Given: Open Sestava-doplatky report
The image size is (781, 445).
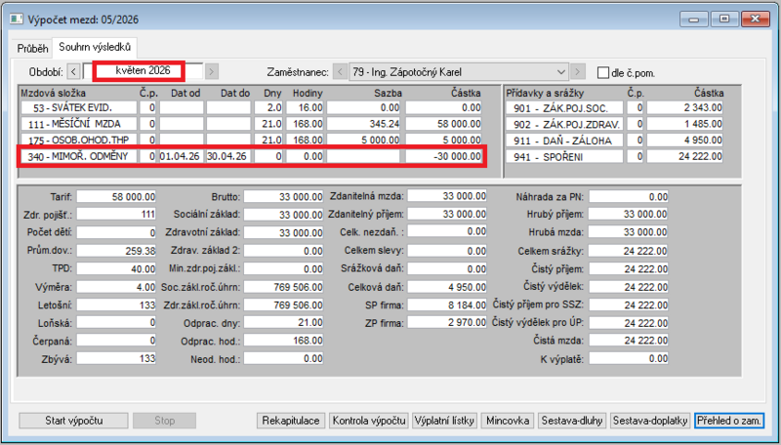Looking at the screenshot, I should coord(649,421).
